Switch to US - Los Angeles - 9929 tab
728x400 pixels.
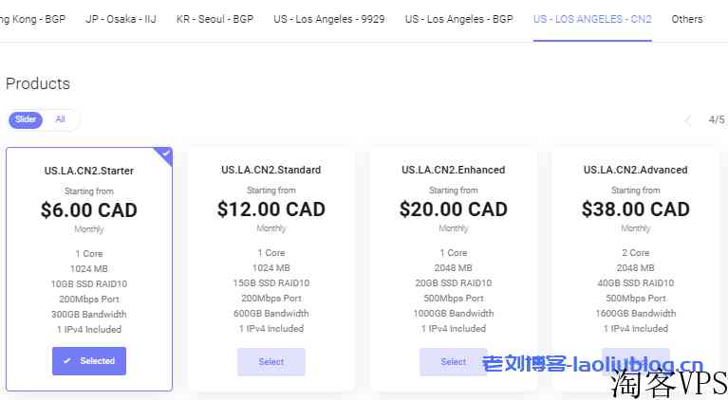(x=328, y=19)
